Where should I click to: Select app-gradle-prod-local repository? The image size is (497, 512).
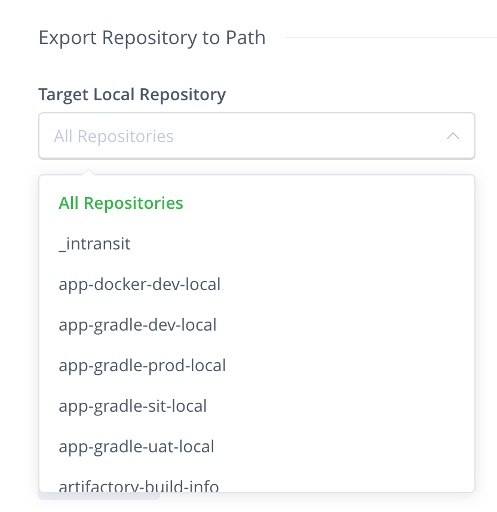tap(142, 366)
